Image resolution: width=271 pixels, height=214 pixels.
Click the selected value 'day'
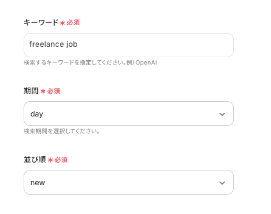point(37,114)
